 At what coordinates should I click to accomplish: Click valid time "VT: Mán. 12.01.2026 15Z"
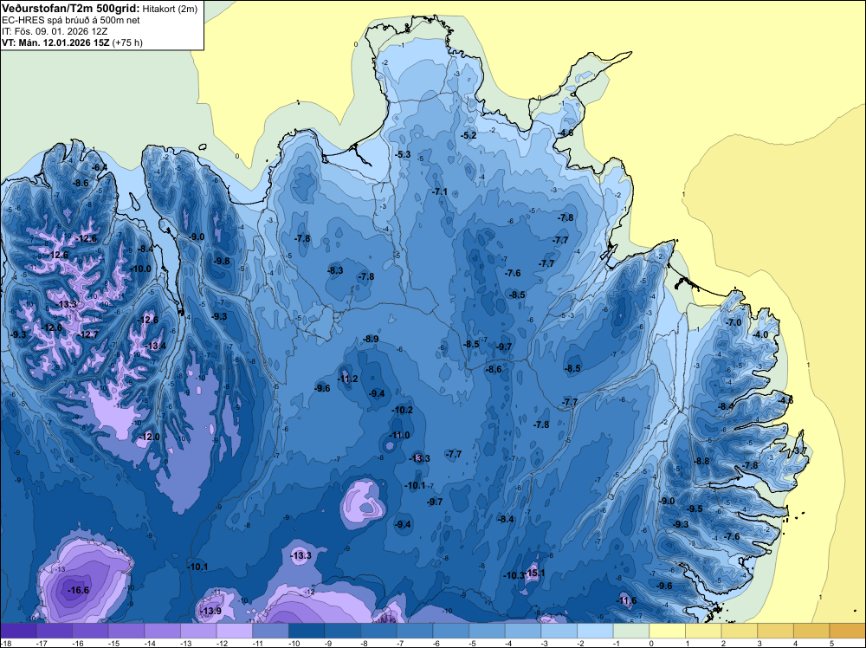pos(55,42)
